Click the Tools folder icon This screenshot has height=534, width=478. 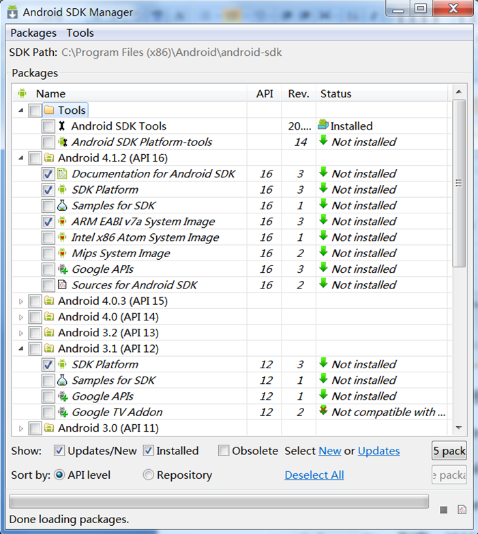[49, 110]
